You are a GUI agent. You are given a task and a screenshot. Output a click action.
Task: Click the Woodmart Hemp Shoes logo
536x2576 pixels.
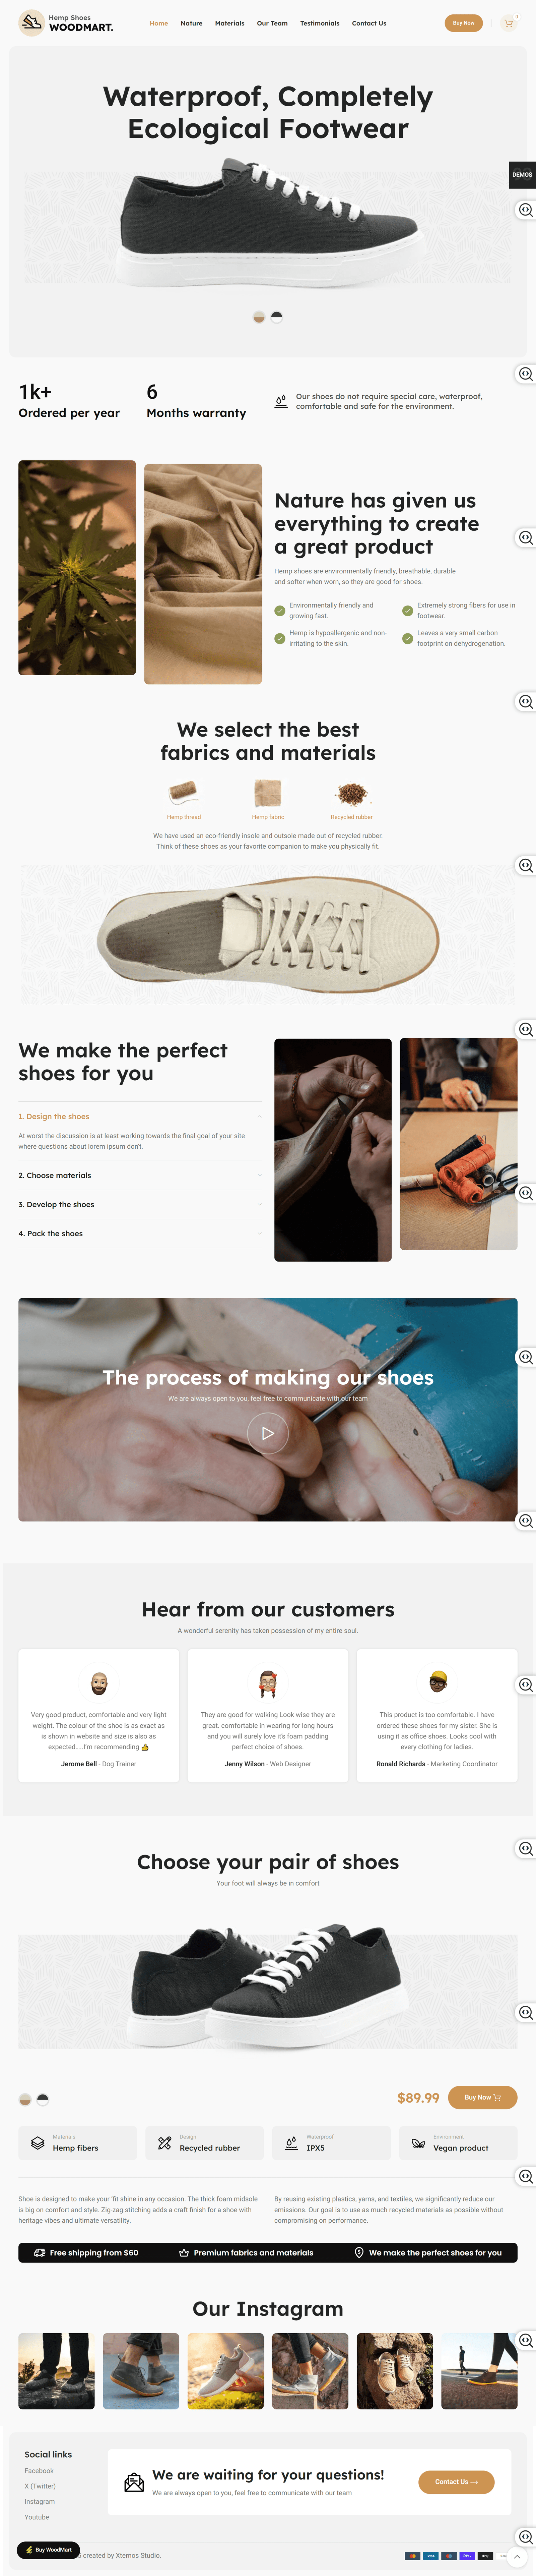[x=66, y=23]
